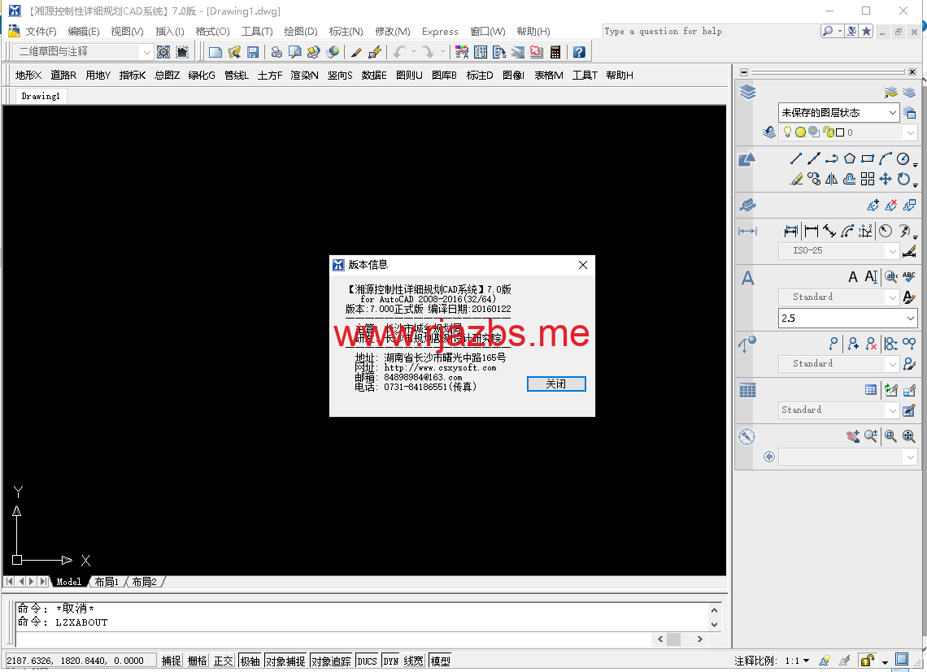Screen dimensions: 927x672
Task: Open the 2.5 text height dropdown
Action: (847, 319)
